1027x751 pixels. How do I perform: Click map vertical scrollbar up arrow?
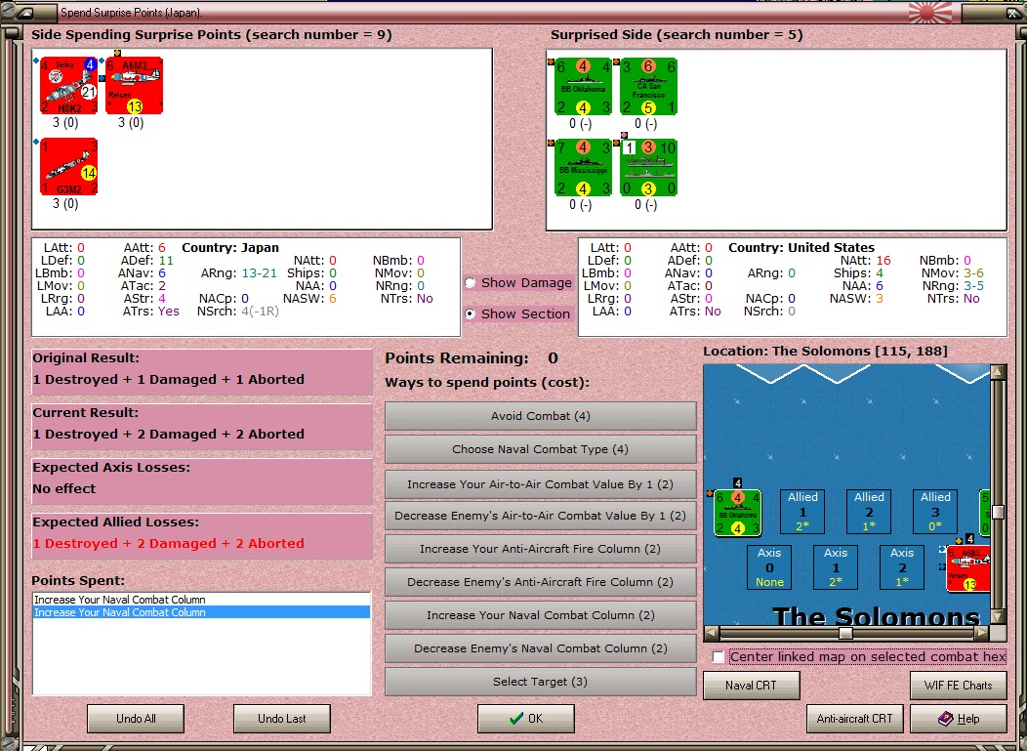click(x=998, y=371)
